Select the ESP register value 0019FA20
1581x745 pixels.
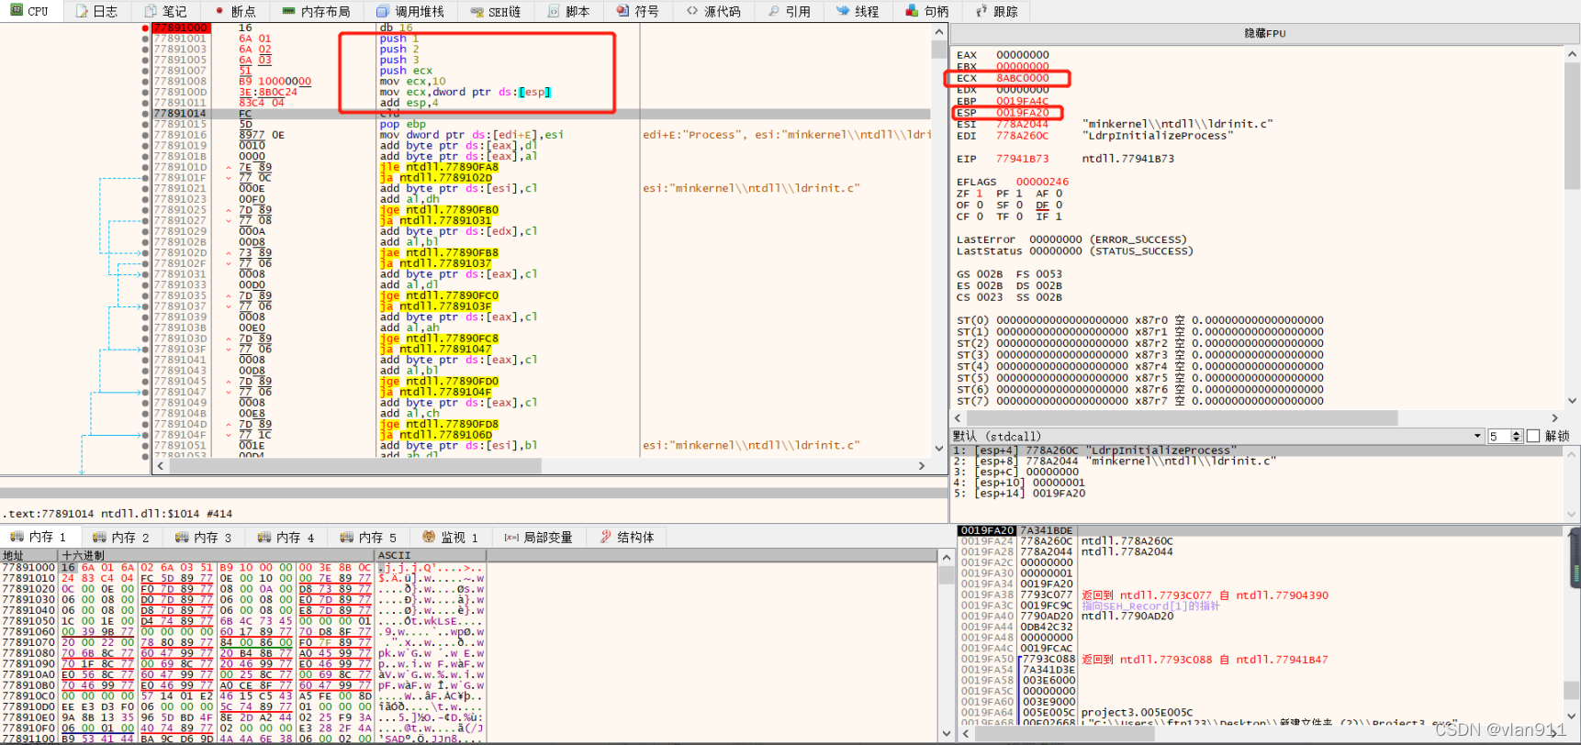(1023, 113)
